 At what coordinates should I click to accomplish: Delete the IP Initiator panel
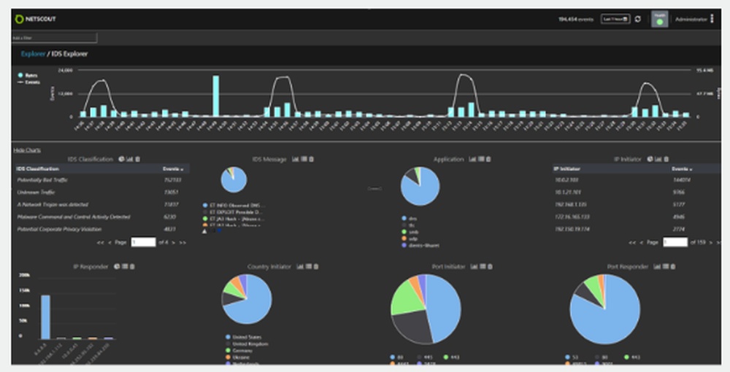pyautogui.click(x=666, y=159)
